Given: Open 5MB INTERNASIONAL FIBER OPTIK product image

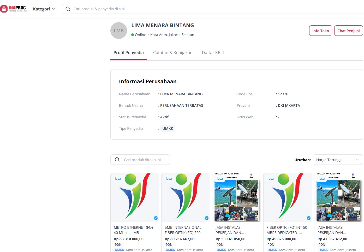Looking at the screenshot, I should pos(186,197).
